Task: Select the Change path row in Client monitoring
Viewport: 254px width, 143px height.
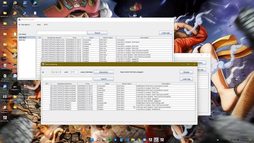Action: click(x=119, y=103)
